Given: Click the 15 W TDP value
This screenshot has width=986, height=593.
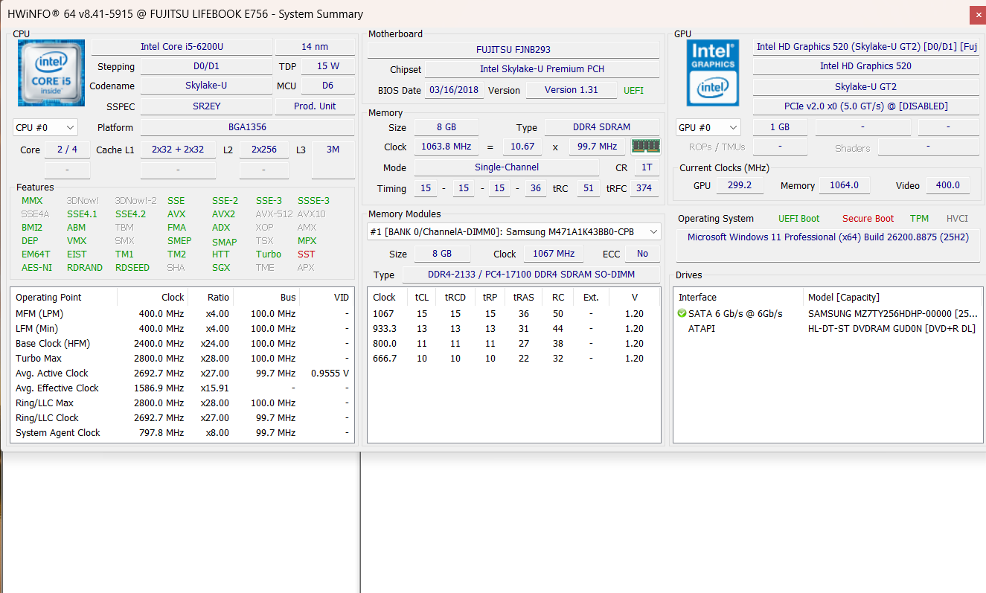Looking at the screenshot, I should pos(327,66).
